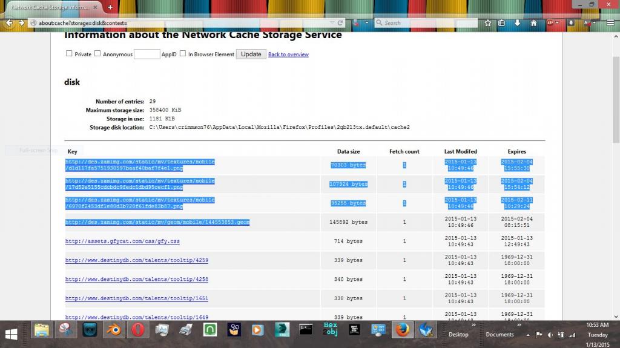Open the 144553853.geom cache entry link

point(157,222)
